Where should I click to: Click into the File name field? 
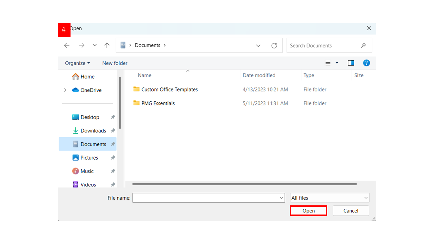[205, 198]
